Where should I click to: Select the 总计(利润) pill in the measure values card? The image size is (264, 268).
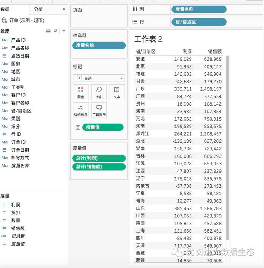click(x=99, y=158)
